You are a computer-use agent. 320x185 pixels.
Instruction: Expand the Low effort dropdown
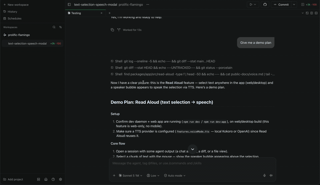click(153, 175)
